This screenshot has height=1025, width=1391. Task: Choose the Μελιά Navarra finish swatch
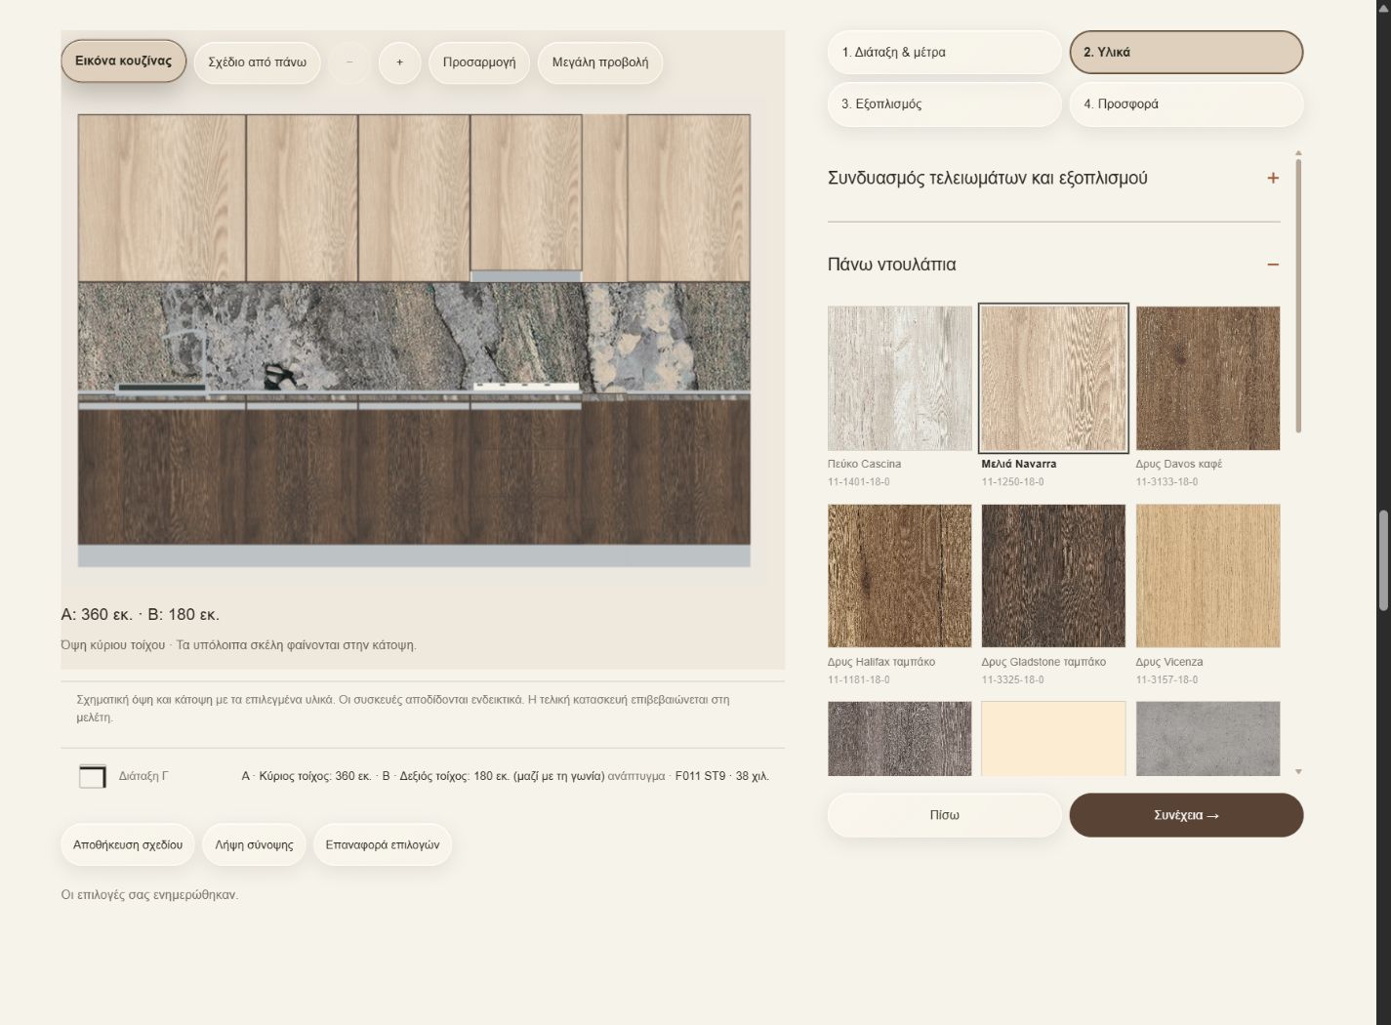point(1053,378)
